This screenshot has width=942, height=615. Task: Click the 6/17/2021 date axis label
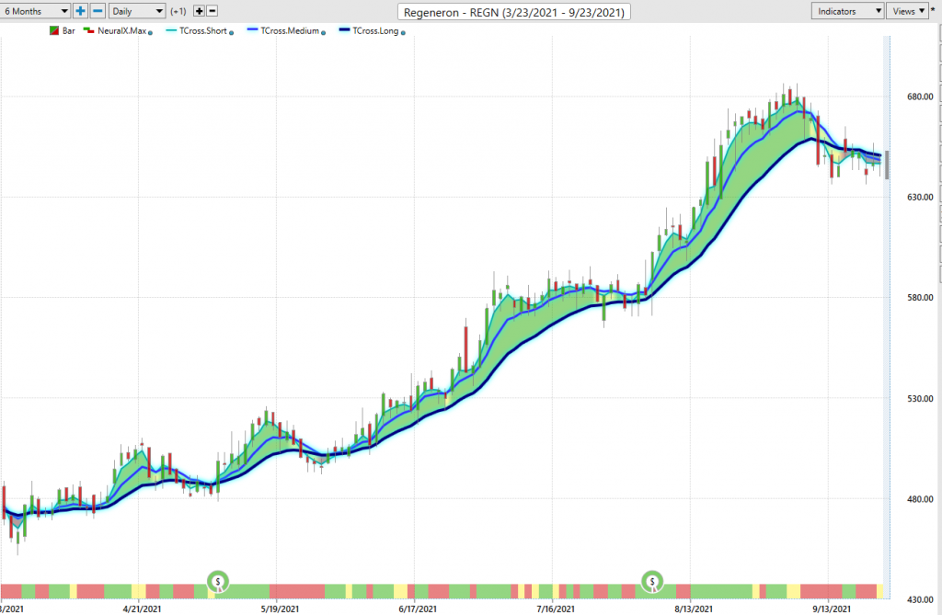[418, 609]
